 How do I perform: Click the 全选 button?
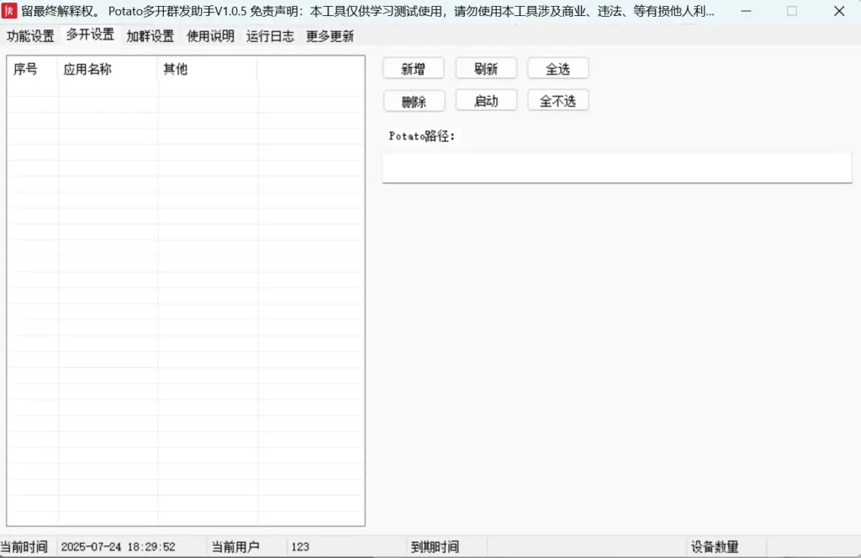tap(558, 69)
